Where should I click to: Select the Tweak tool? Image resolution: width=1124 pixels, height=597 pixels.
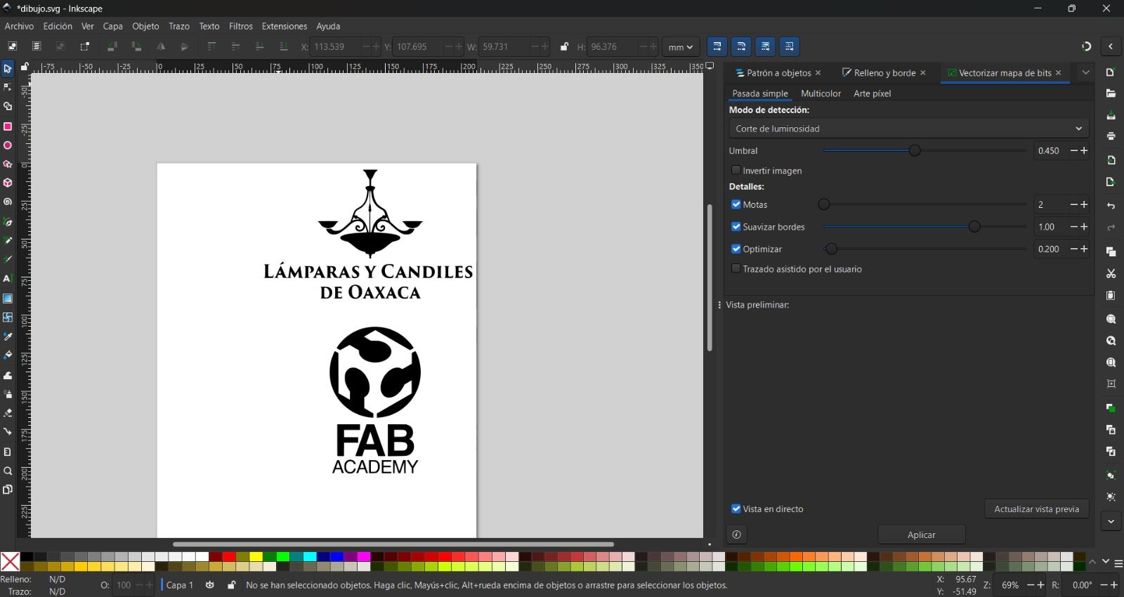pyautogui.click(x=8, y=376)
